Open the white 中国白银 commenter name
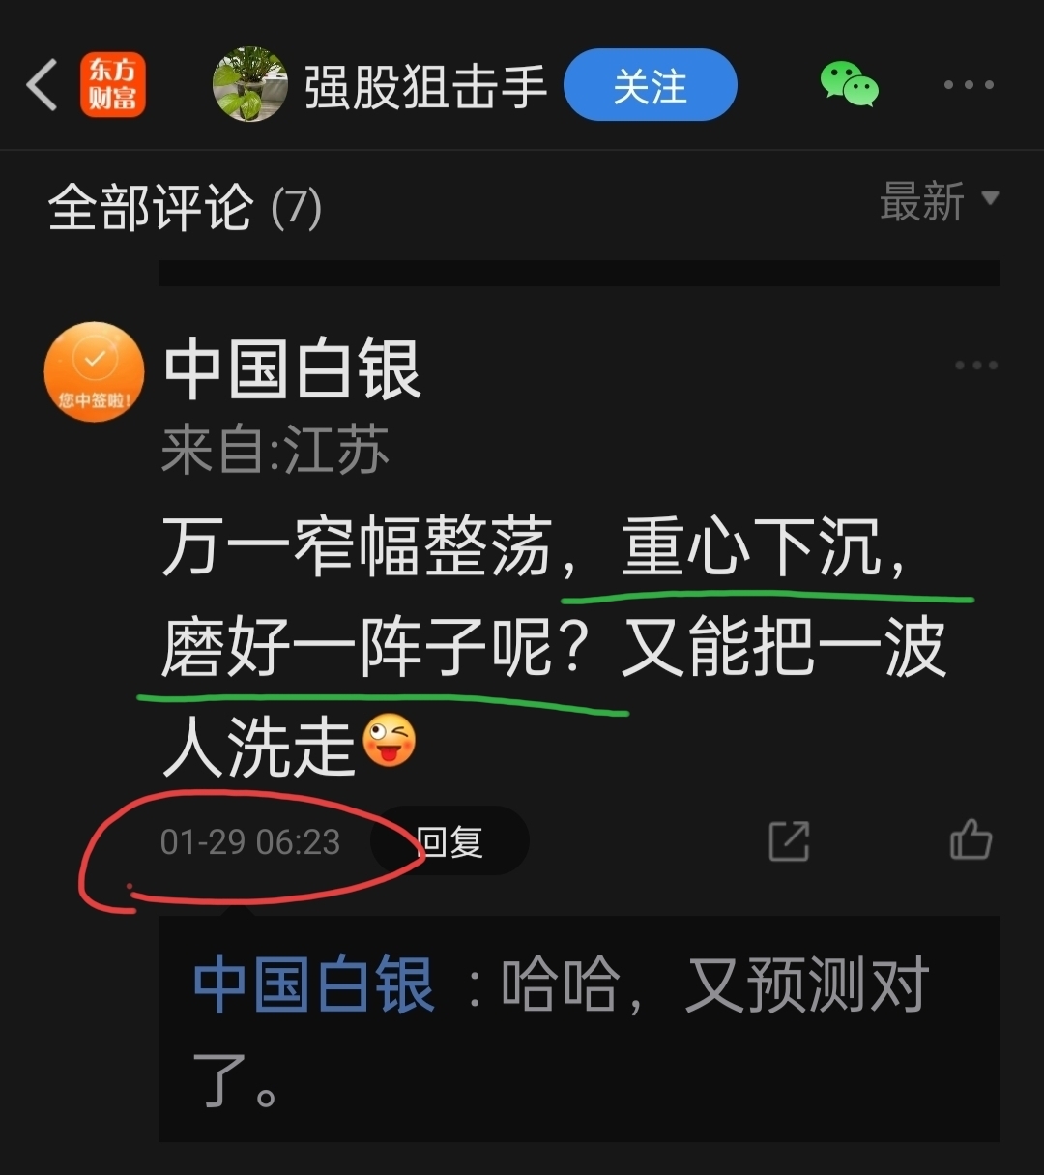The width and height of the screenshot is (1044, 1175). click(293, 369)
